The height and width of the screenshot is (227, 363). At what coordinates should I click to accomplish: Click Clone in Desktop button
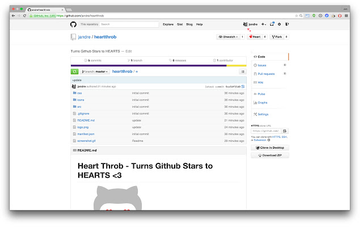click(270, 148)
